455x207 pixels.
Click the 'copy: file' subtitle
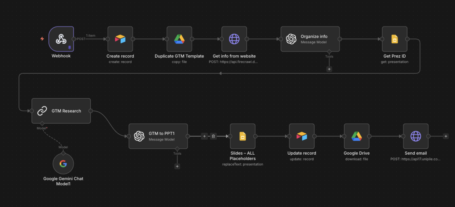[179, 62]
